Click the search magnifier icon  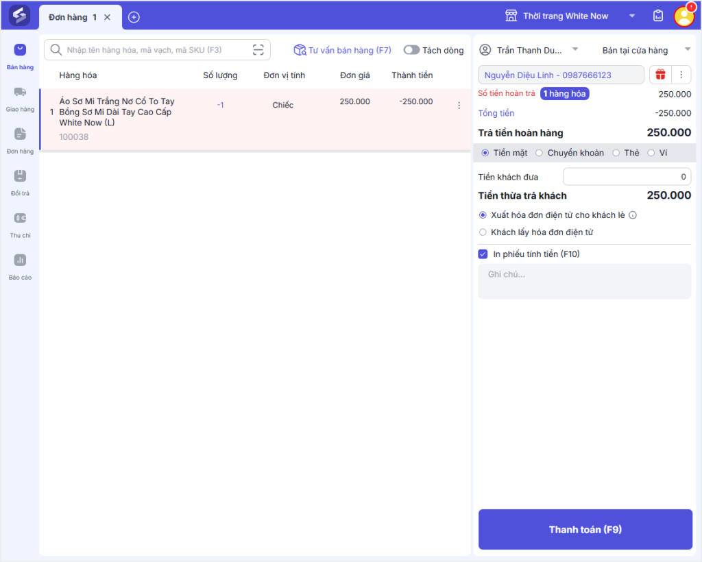(56, 49)
